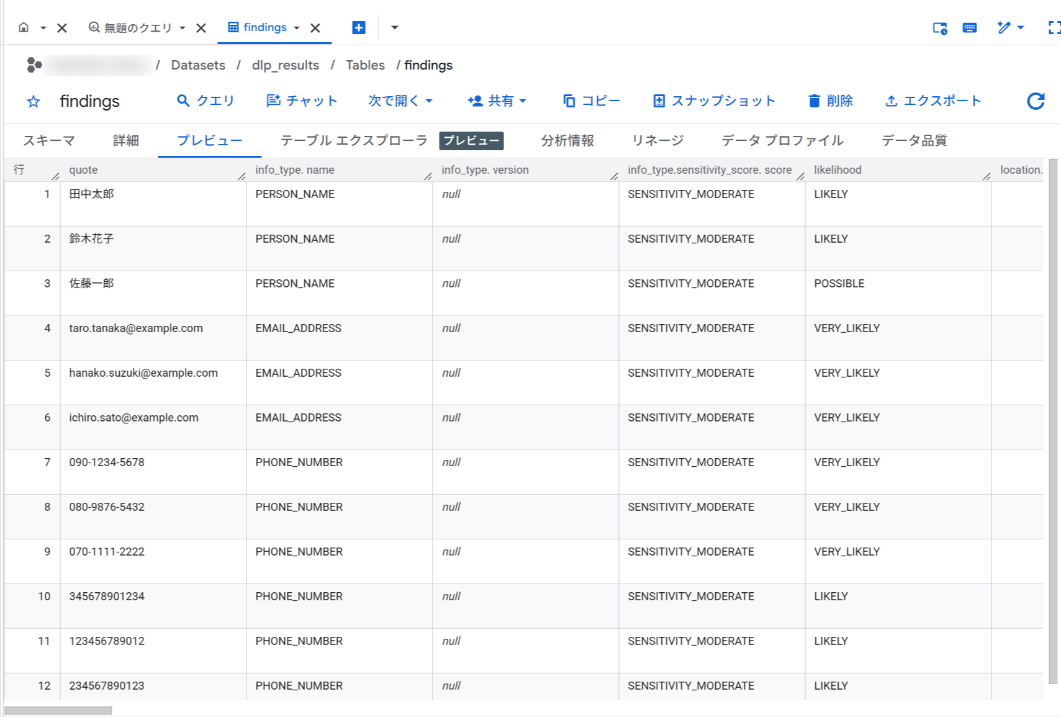1061x717 pixels.
Task: Open the チャット button
Action: coord(302,101)
